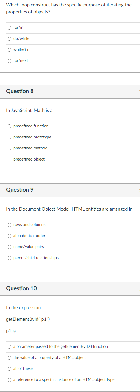Image resolution: width=140 pixels, height=392 pixels.
Task: Click the Question 8 header
Action: click(x=20, y=91)
